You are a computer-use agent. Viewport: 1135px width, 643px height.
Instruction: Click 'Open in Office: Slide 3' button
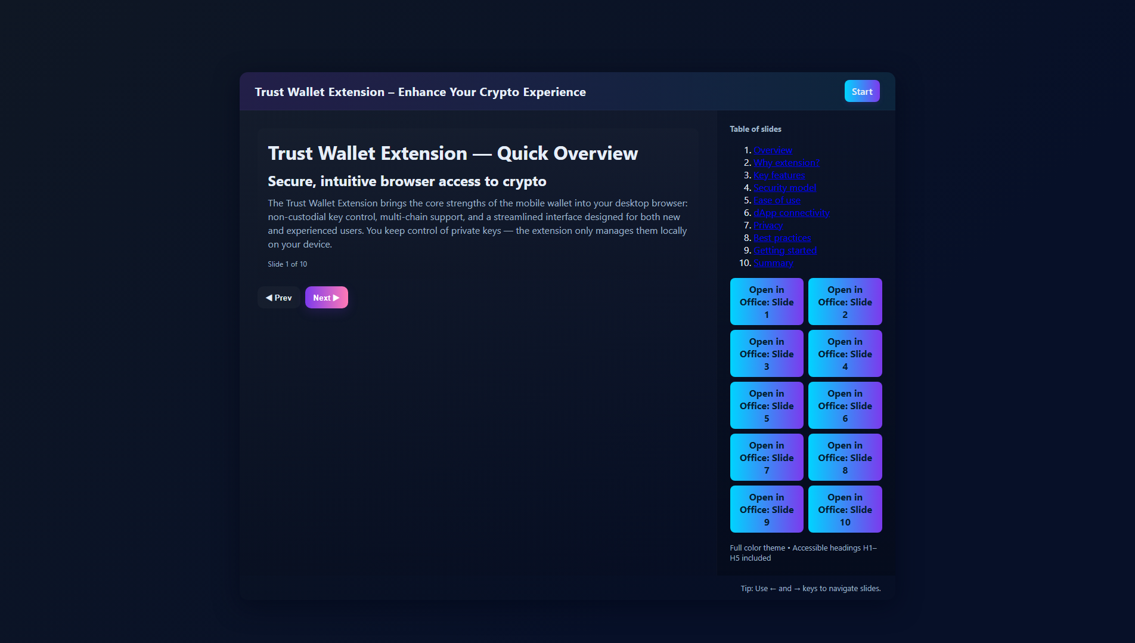[767, 354]
